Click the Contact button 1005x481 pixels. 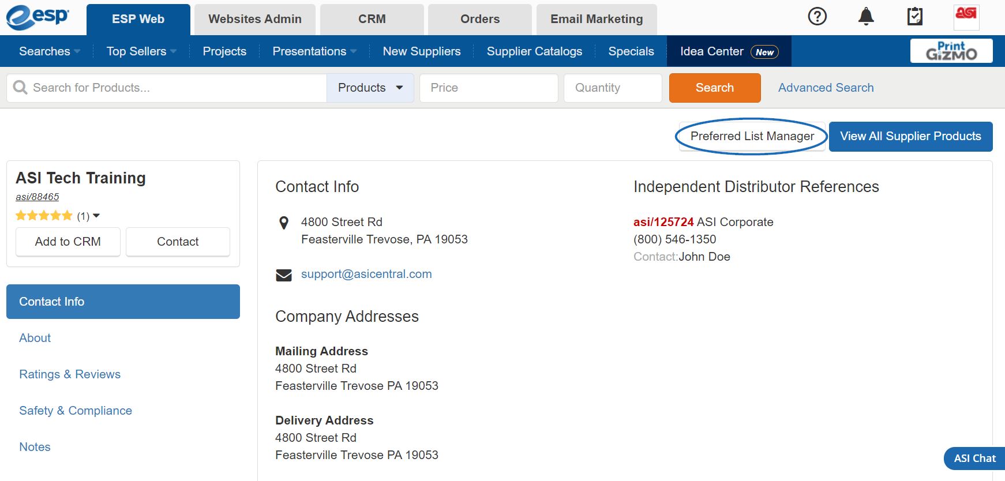[178, 242]
